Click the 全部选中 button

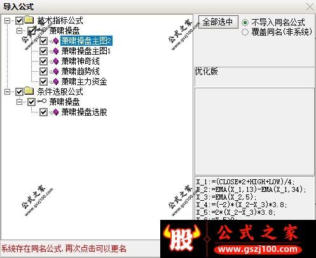(218, 22)
